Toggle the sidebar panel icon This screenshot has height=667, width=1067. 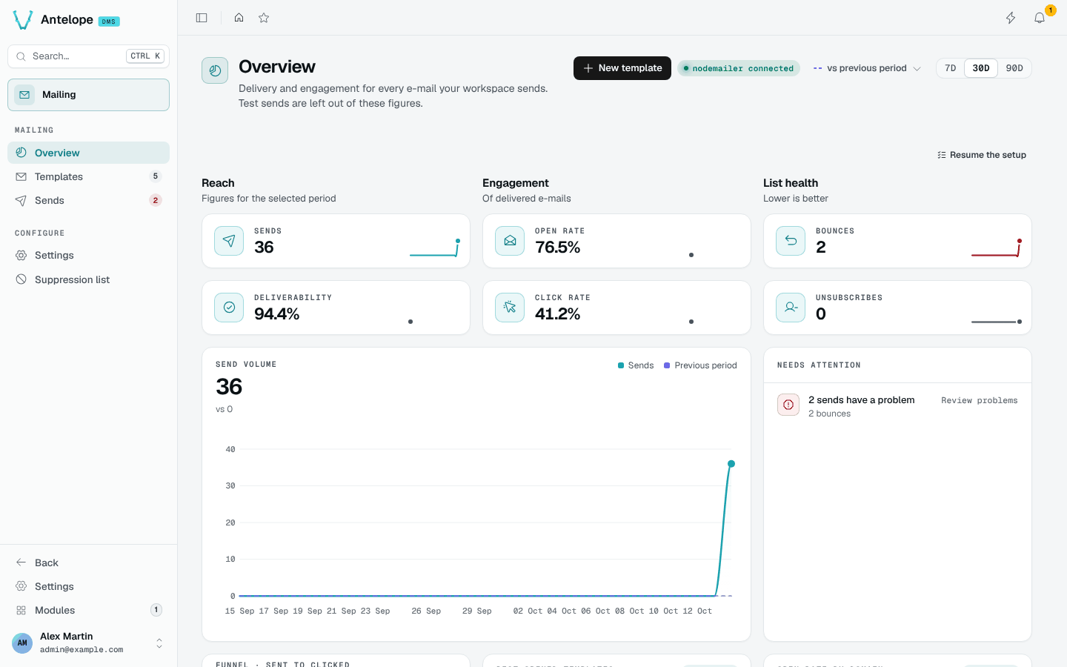pyautogui.click(x=202, y=18)
